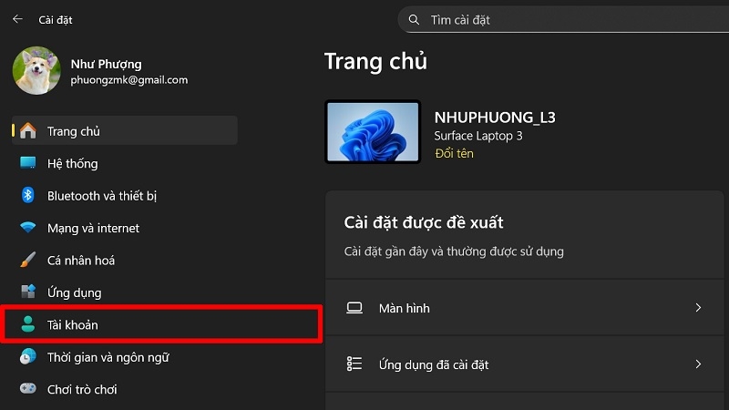Click the Surface Laptop 3 model text
Image resolution: width=729 pixels, height=410 pixels.
click(x=477, y=136)
